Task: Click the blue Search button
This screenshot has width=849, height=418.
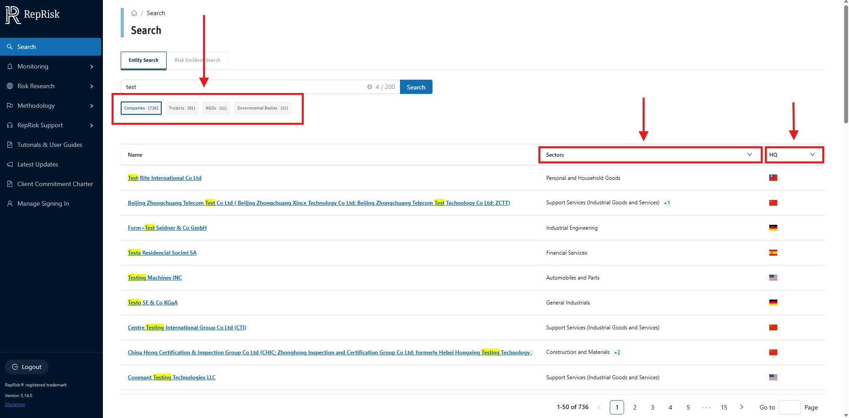Action: [416, 87]
